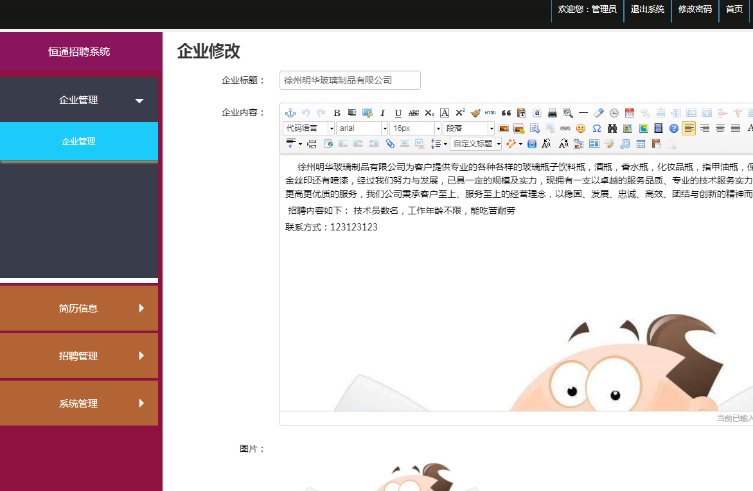
Task: Click the anchor icon in editor toolbar
Action: point(290,113)
